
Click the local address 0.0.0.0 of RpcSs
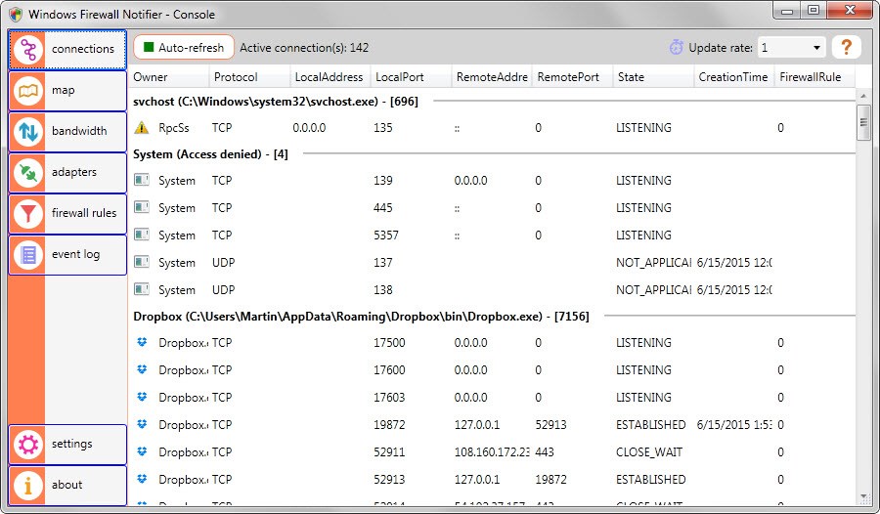(309, 128)
